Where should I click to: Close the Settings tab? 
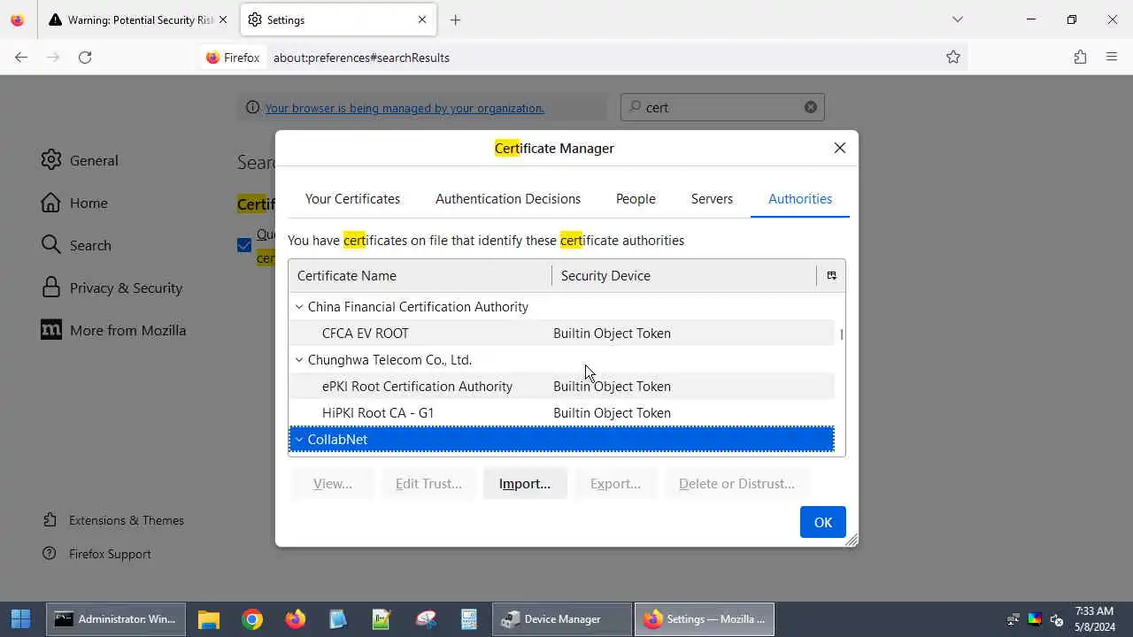pyautogui.click(x=422, y=19)
